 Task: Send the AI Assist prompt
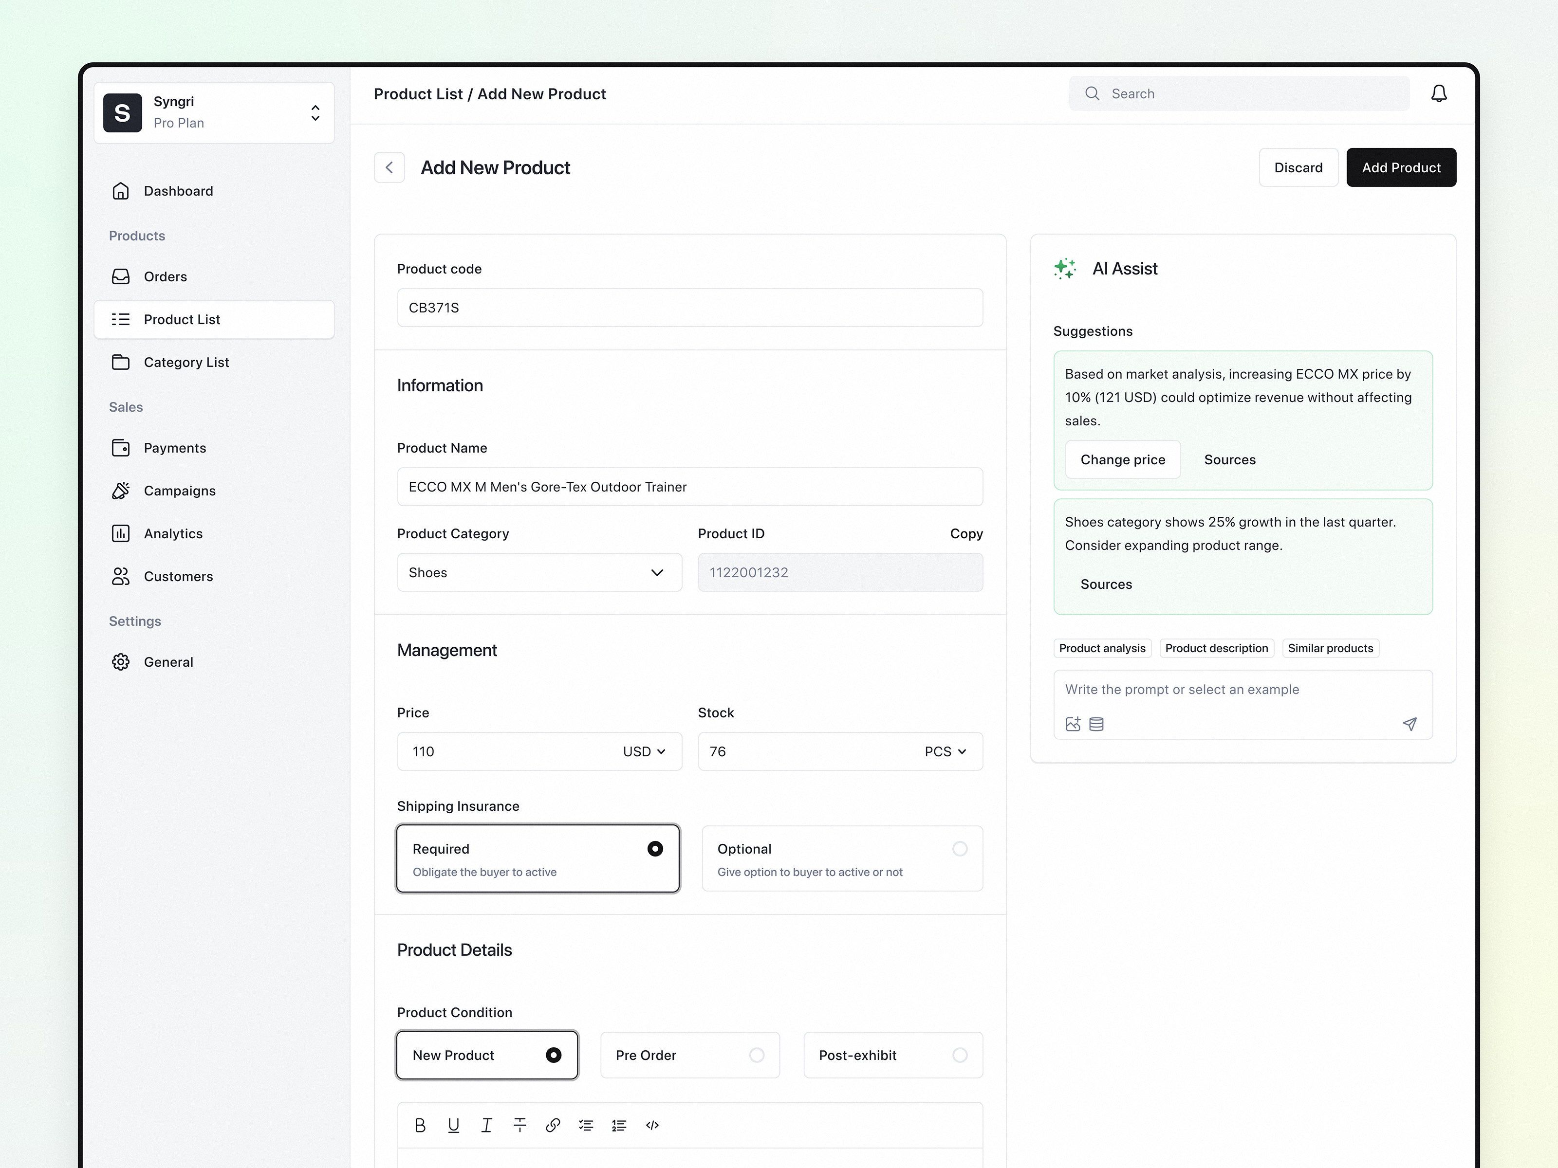coord(1411,724)
